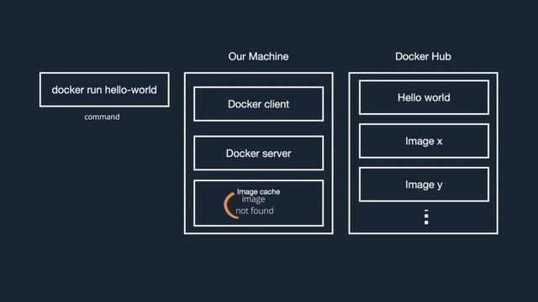Select the Docker client box
538x302 pixels.
[x=258, y=104]
